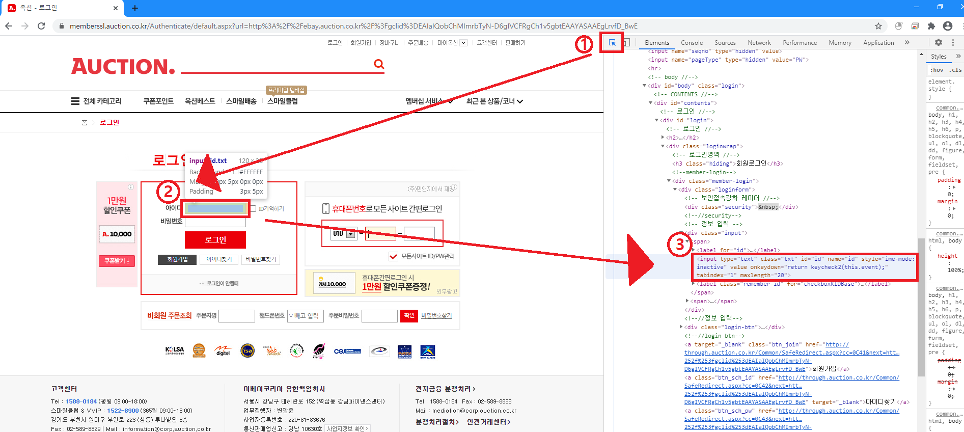Screen dimensions: 964x432
Task: Click the boxed 비밀번호찾기 button under login
Action: (261, 259)
